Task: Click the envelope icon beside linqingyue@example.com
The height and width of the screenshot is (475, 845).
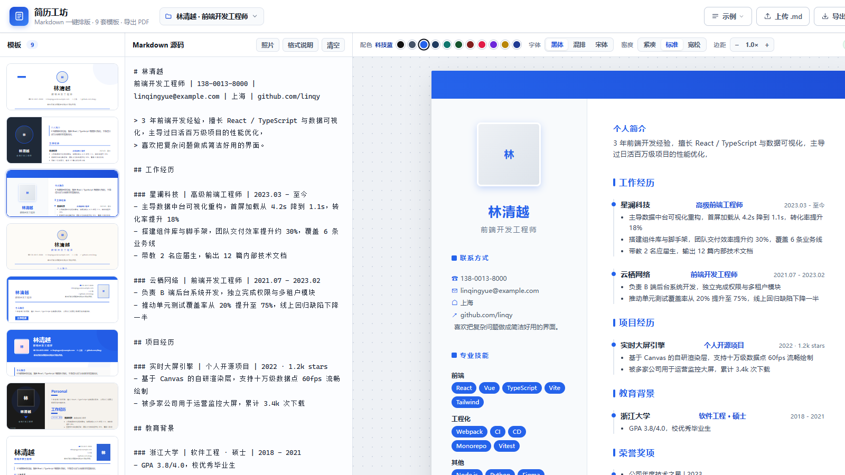Action: click(x=454, y=290)
